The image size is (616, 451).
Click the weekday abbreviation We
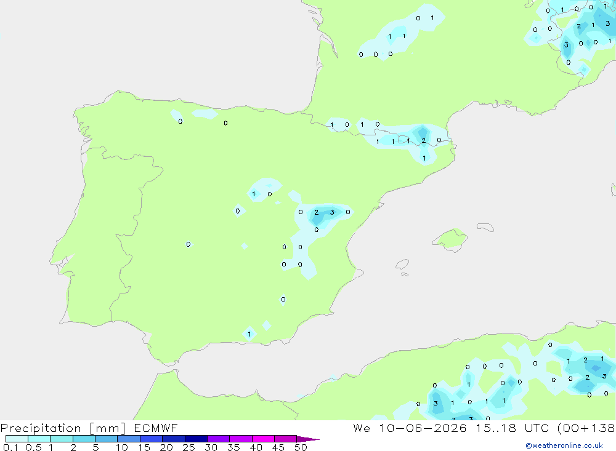[362, 428]
